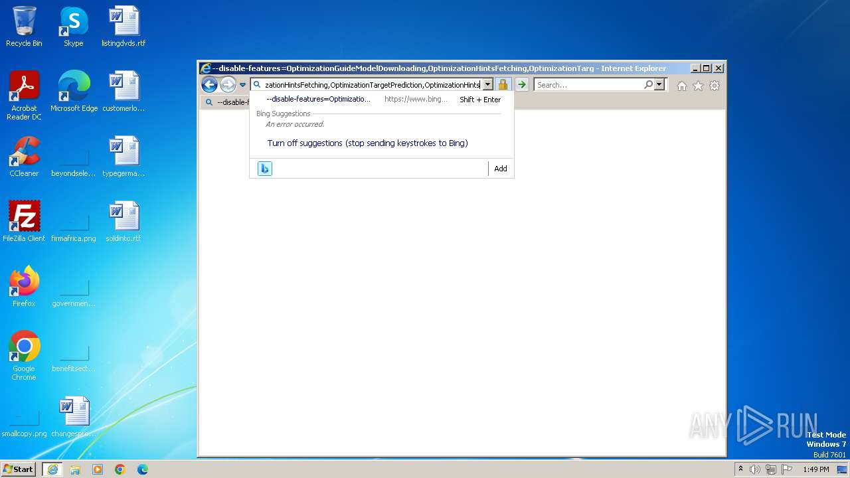
Task: Click the network tray icon
Action: 771,469
